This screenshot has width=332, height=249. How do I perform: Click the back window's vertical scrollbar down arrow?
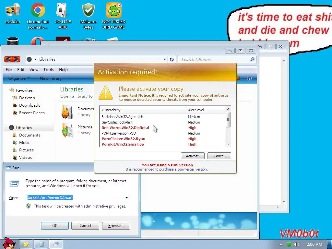(284, 202)
